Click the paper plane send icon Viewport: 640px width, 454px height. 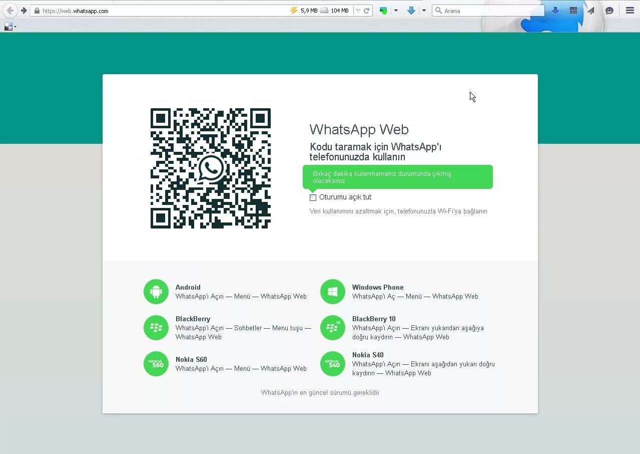[x=591, y=11]
